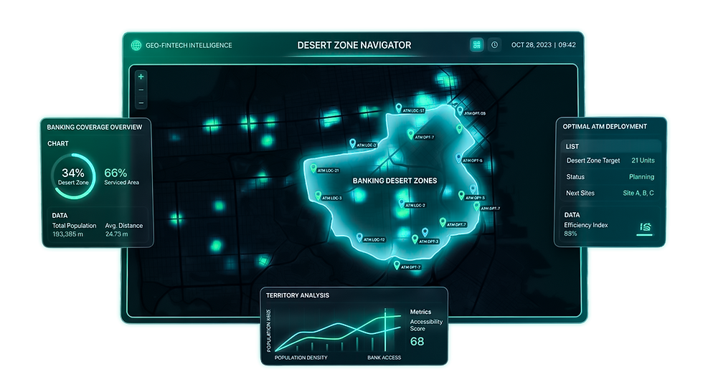This screenshot has width=703, height=392.
Task: Click the "Planning" status value
Action: (641, 177)
